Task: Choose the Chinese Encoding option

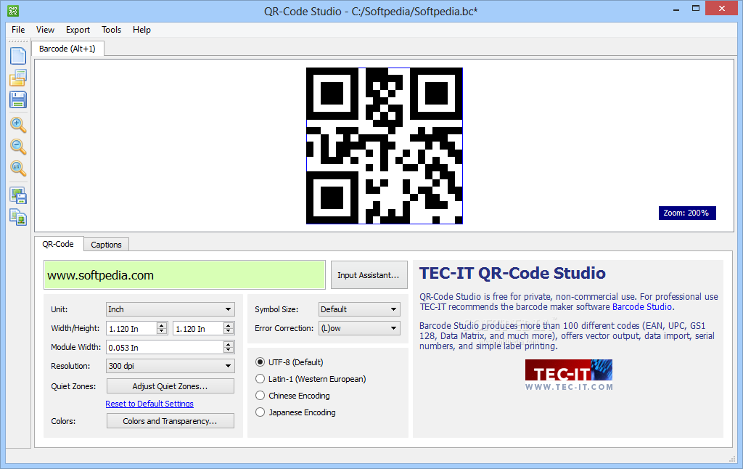Action: [260, 396]
